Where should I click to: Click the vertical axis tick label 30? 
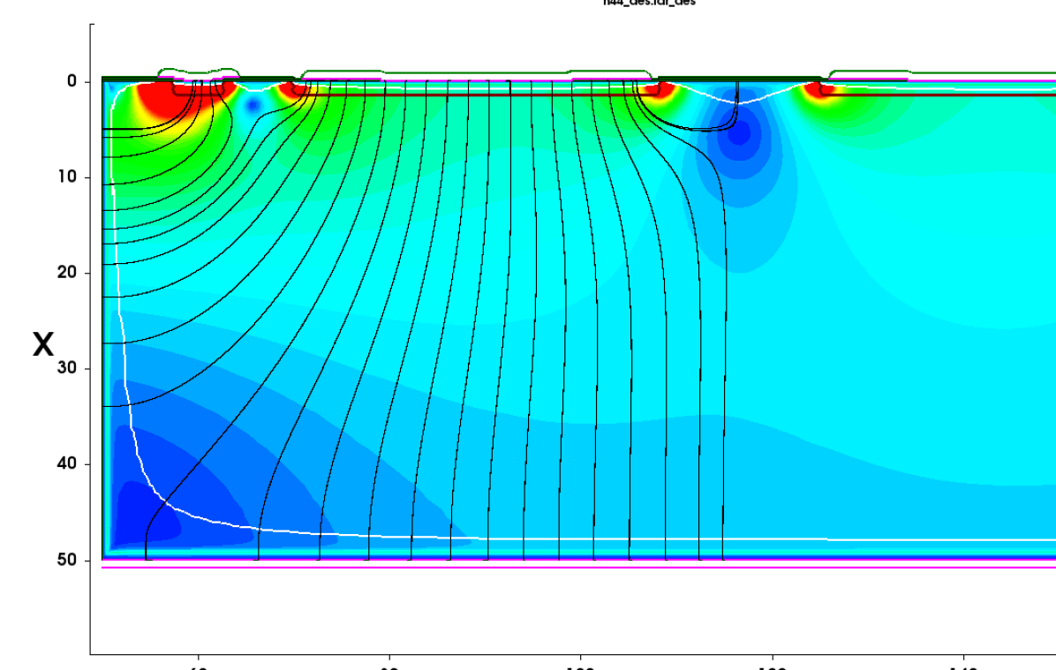point(67,367)
